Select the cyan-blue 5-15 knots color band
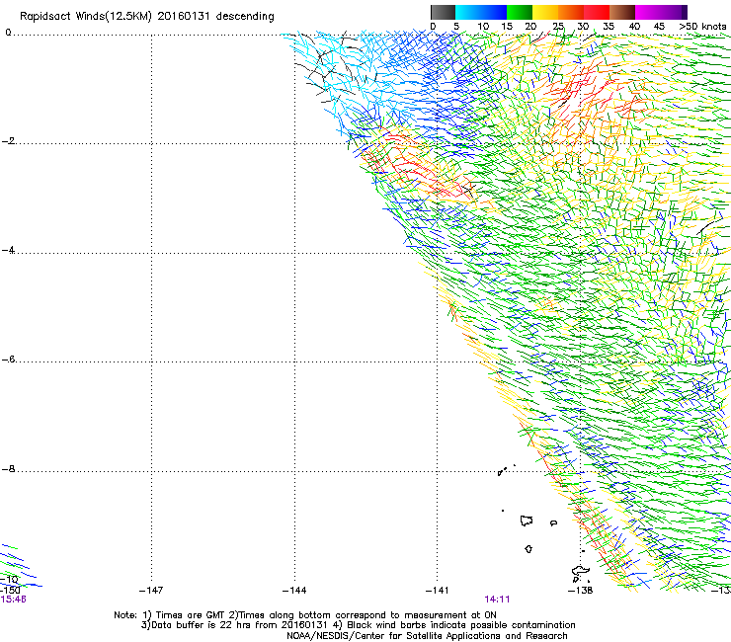The image size is (731, 642). 481,12
